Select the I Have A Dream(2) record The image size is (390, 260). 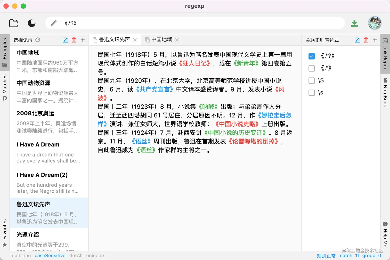49,183
